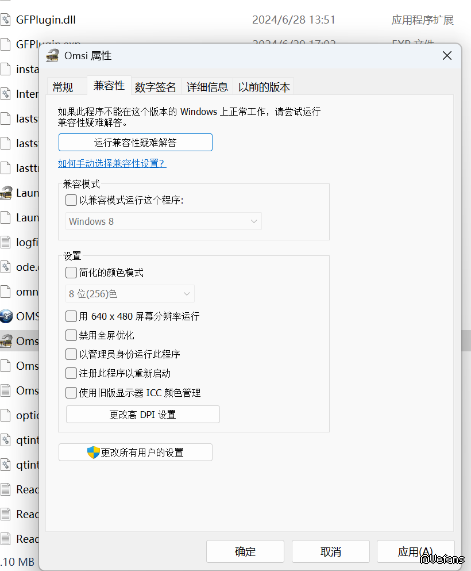Screen dimensions: 471x571
Task: Select the Laun… bus application icon in Explorer
Action: 6,193
